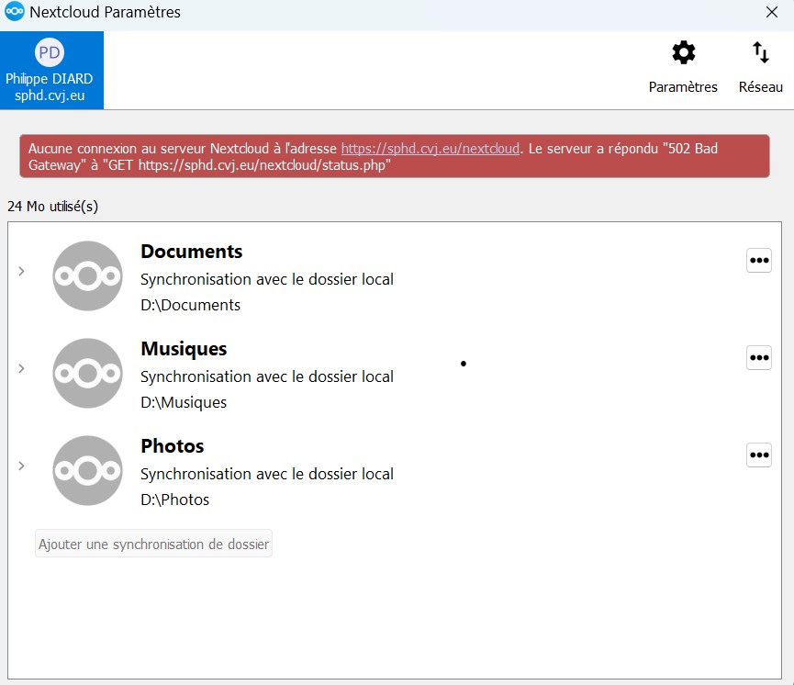Click the Documents sync status icon
Image resolution: width=794 pixels, height=685 pixels.
tap(87, 275)
